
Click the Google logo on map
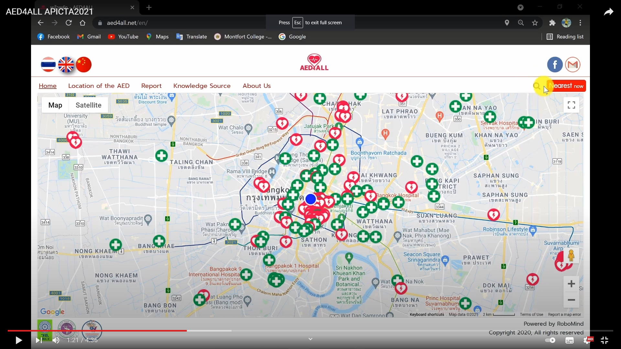coord(52,312)
